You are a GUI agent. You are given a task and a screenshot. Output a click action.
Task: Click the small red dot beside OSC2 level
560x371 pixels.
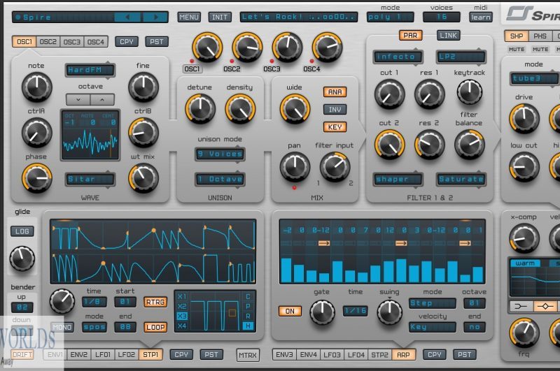pyautogui.click(x=232, y=61)
